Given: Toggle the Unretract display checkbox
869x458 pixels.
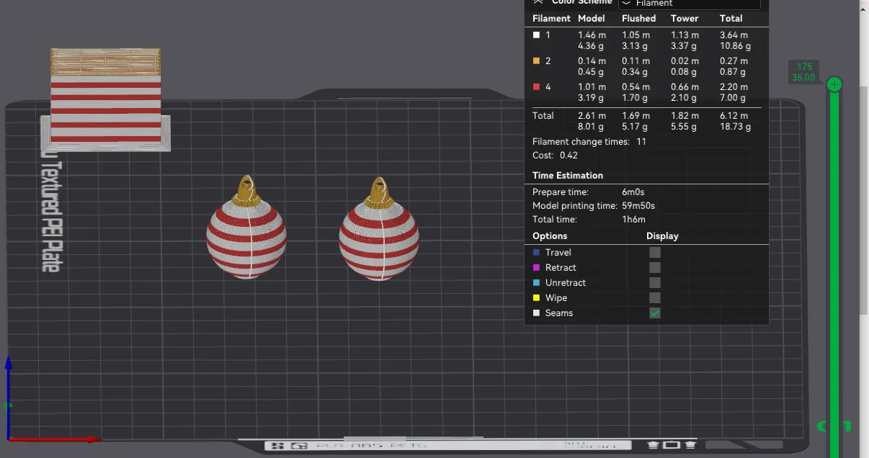Looking at the screenshot, I should (654, 282).
